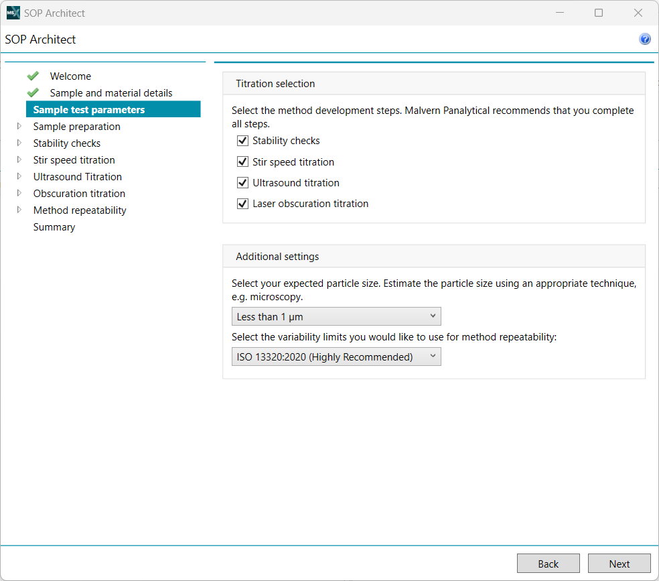This screenshot has height=581, width=659.
Task: Select the Sample test parameters step
Action: click(x=89, y=110)
